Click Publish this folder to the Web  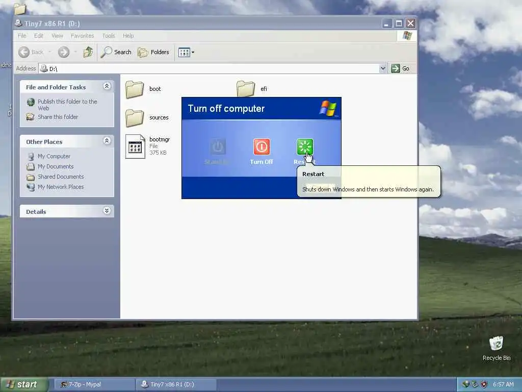(67, 105)
